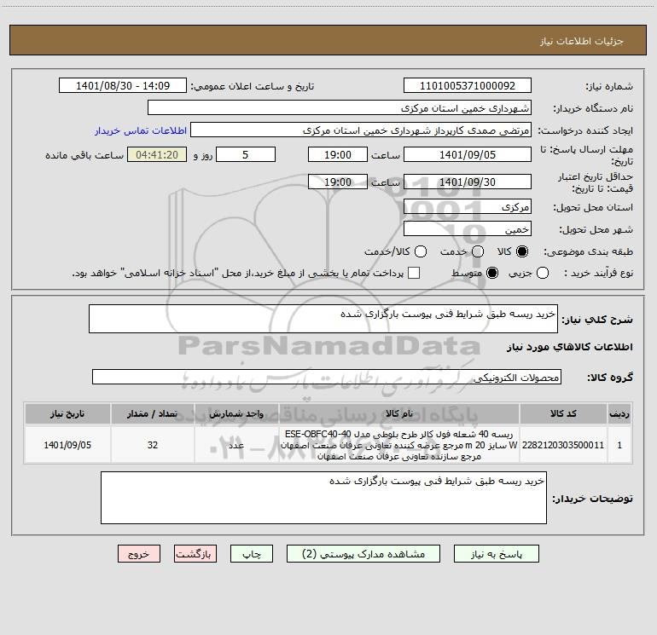The image size is (657, 635).
Task: Click the requester field مرتضی صمدی
Action: pyautogui.click(x=361, y=130)
